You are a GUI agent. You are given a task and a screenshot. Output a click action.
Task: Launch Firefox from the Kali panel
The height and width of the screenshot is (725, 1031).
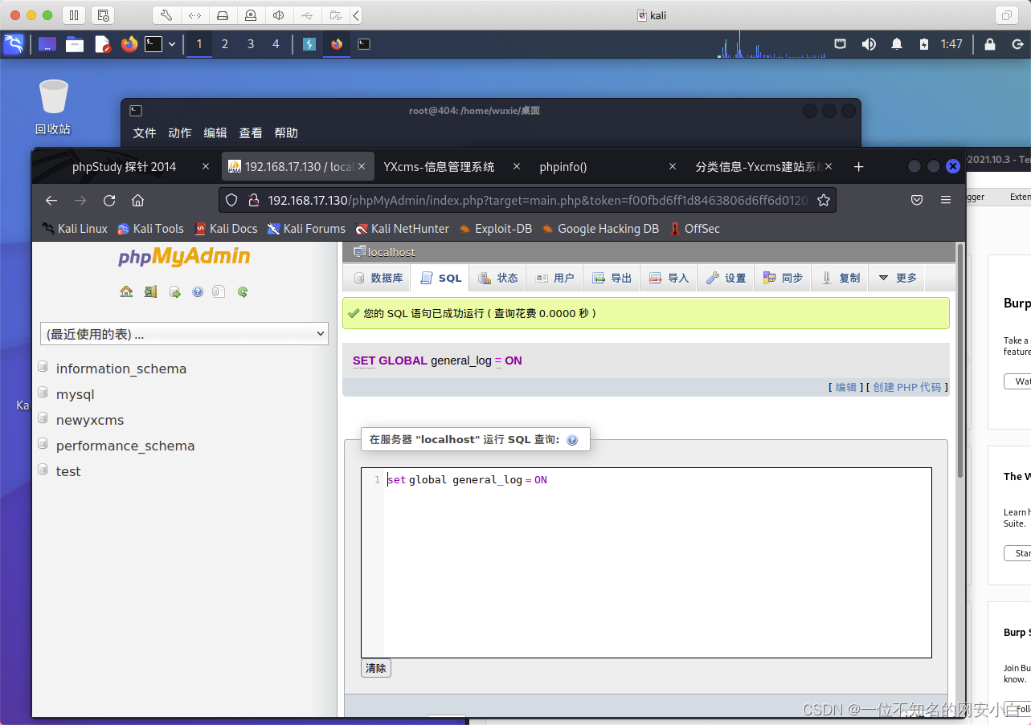129,44
